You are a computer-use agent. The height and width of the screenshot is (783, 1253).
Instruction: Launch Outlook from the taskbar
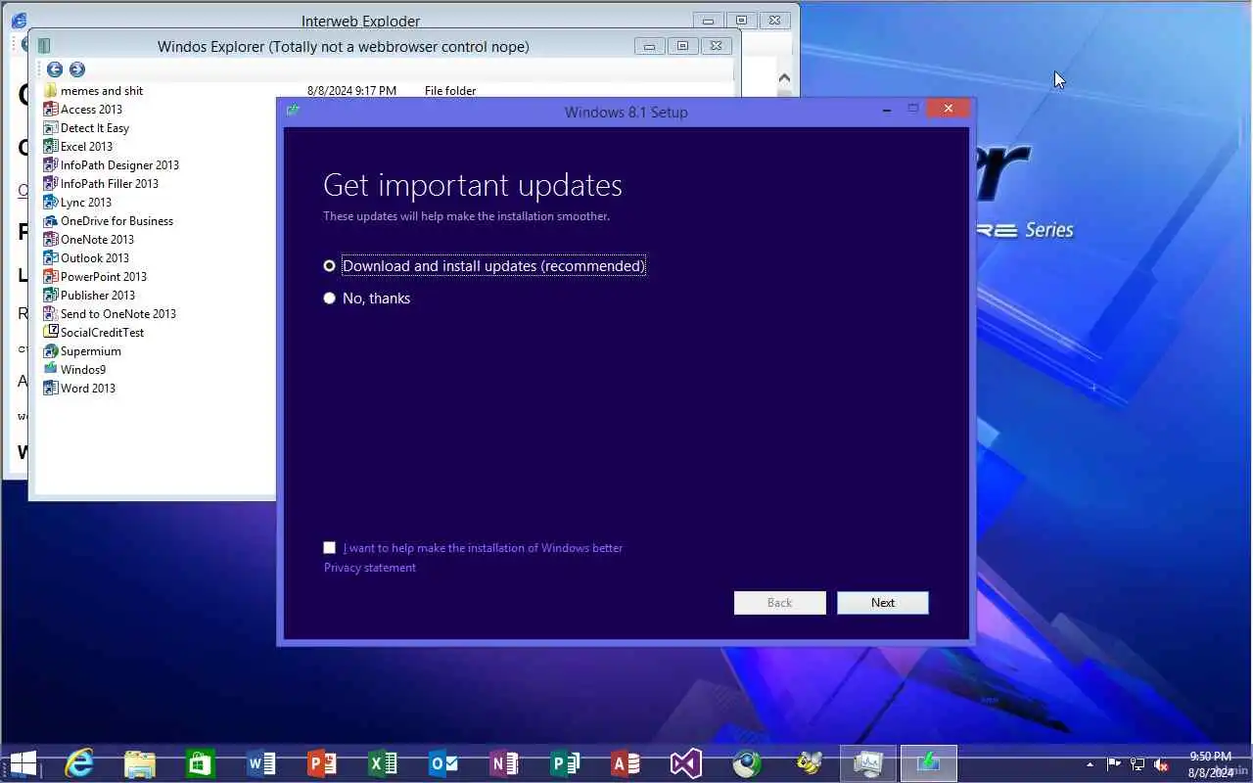(442, 763)
